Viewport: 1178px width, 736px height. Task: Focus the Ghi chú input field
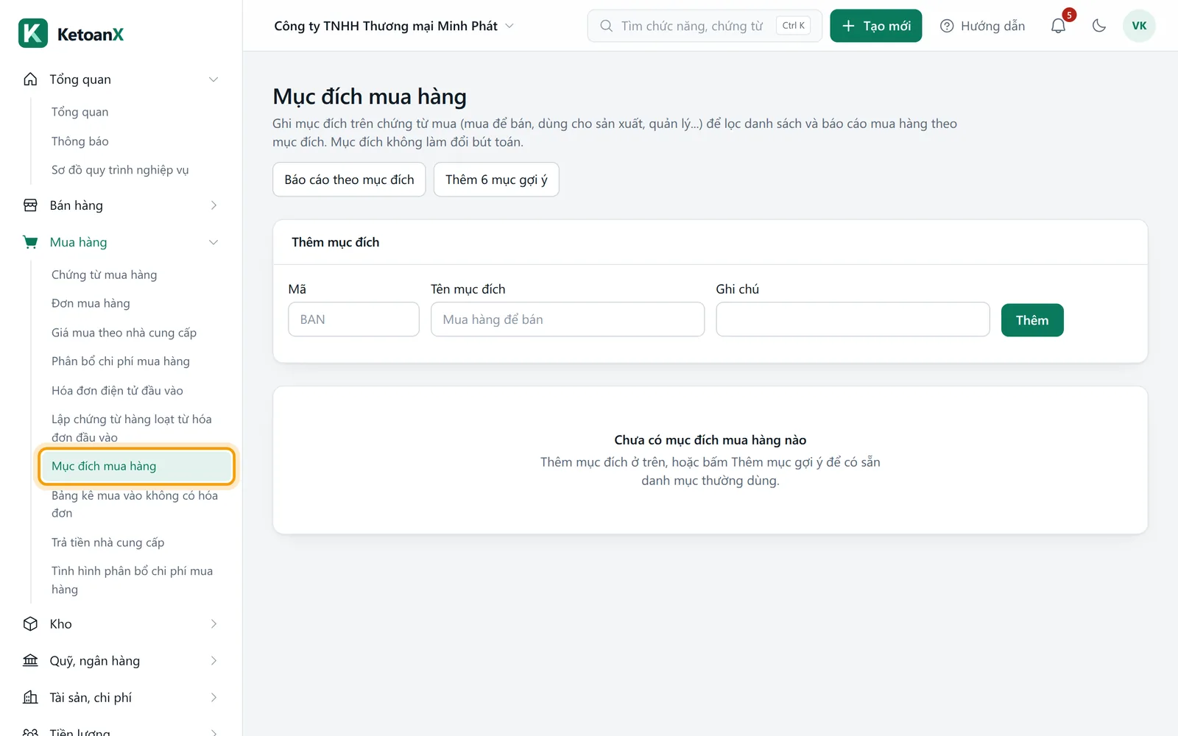click(x=853, y=319)
